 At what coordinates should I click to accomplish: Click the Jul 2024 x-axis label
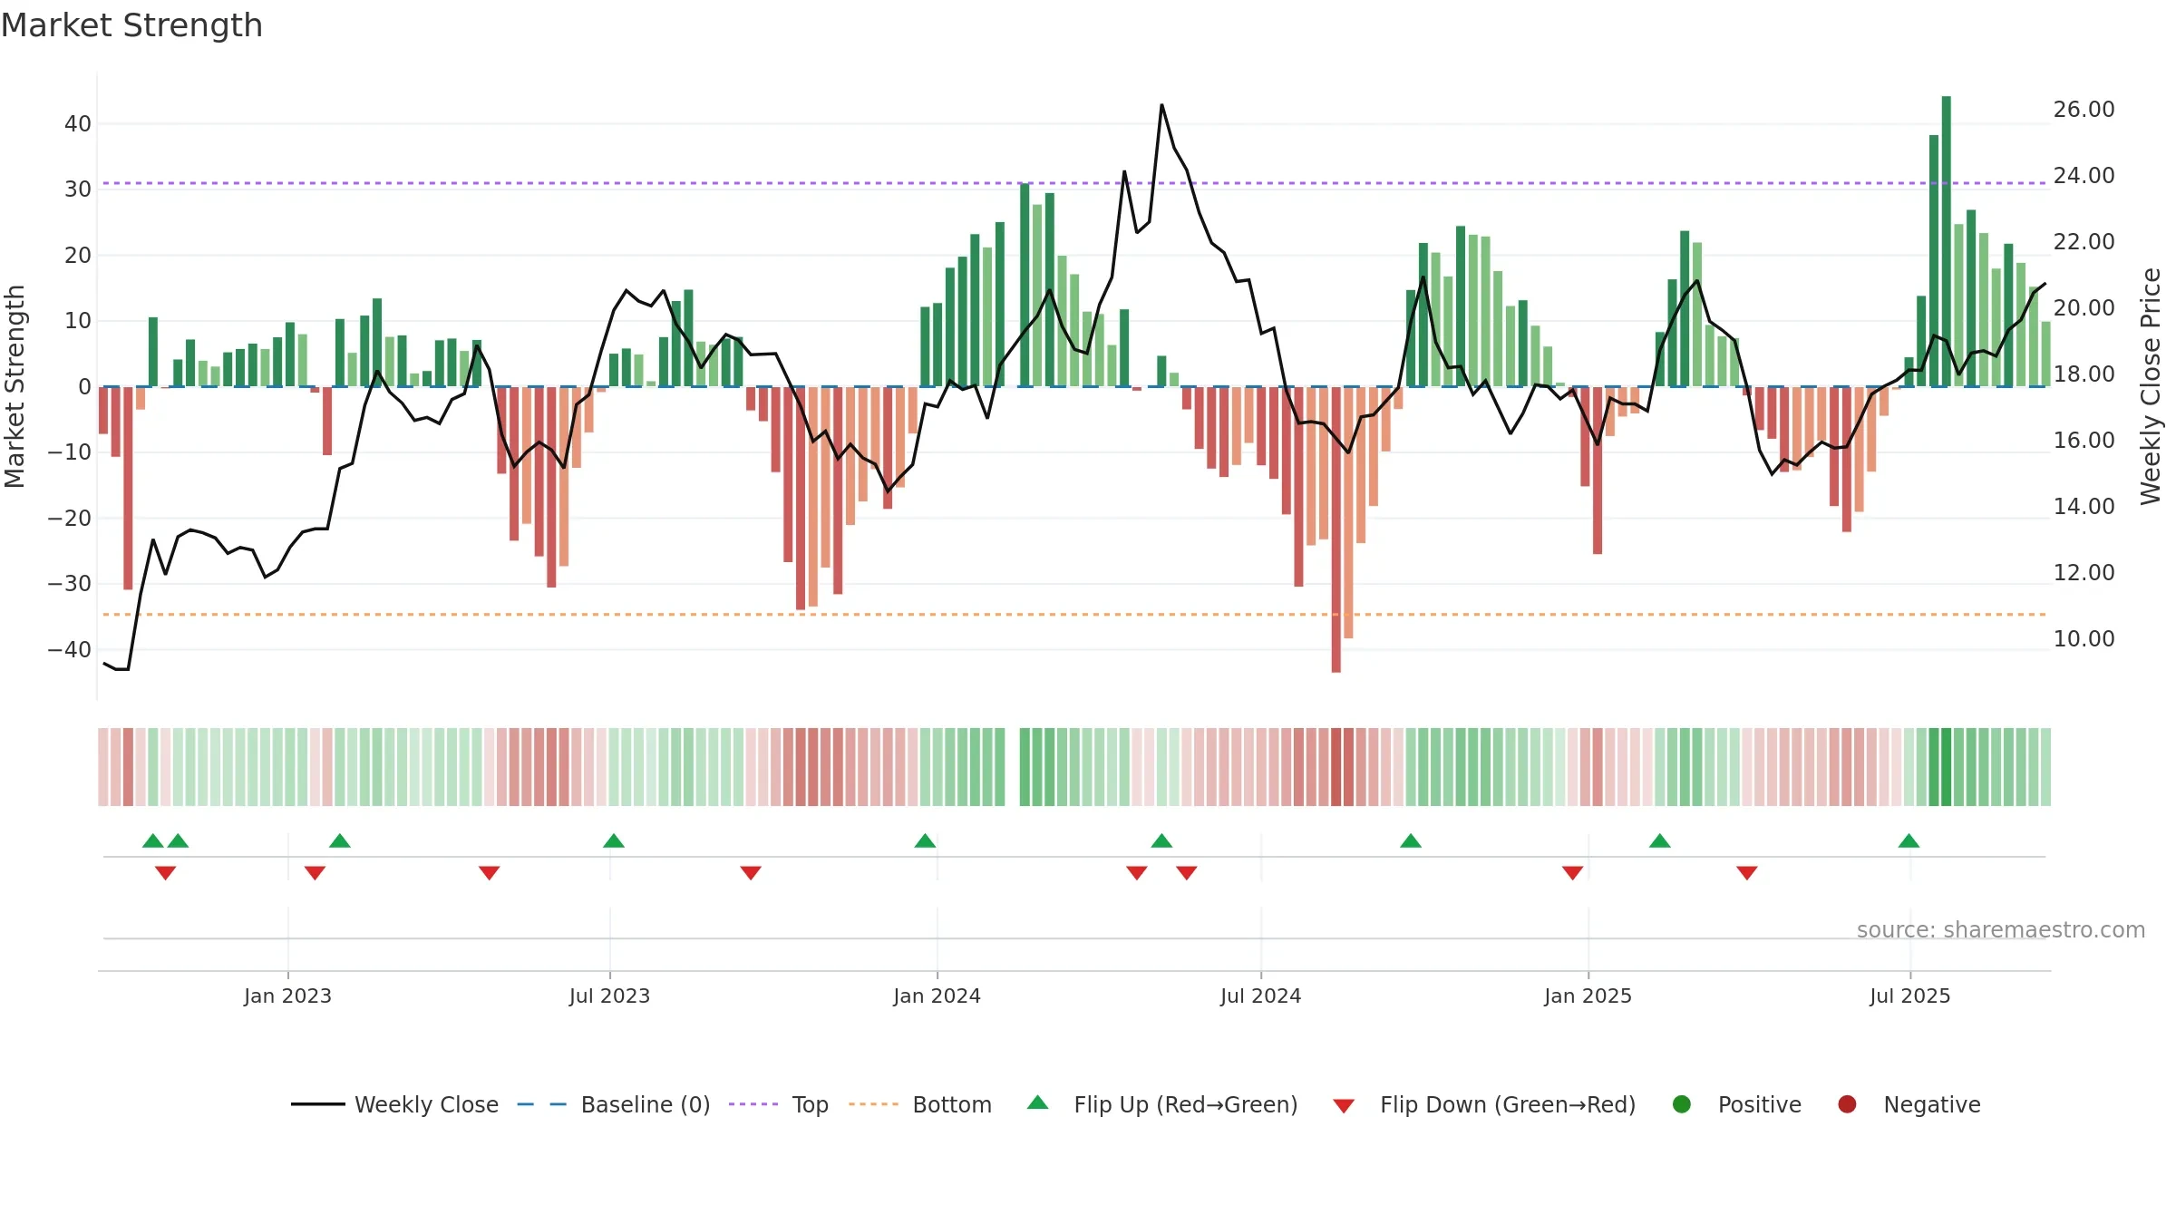pos(1261,996)
